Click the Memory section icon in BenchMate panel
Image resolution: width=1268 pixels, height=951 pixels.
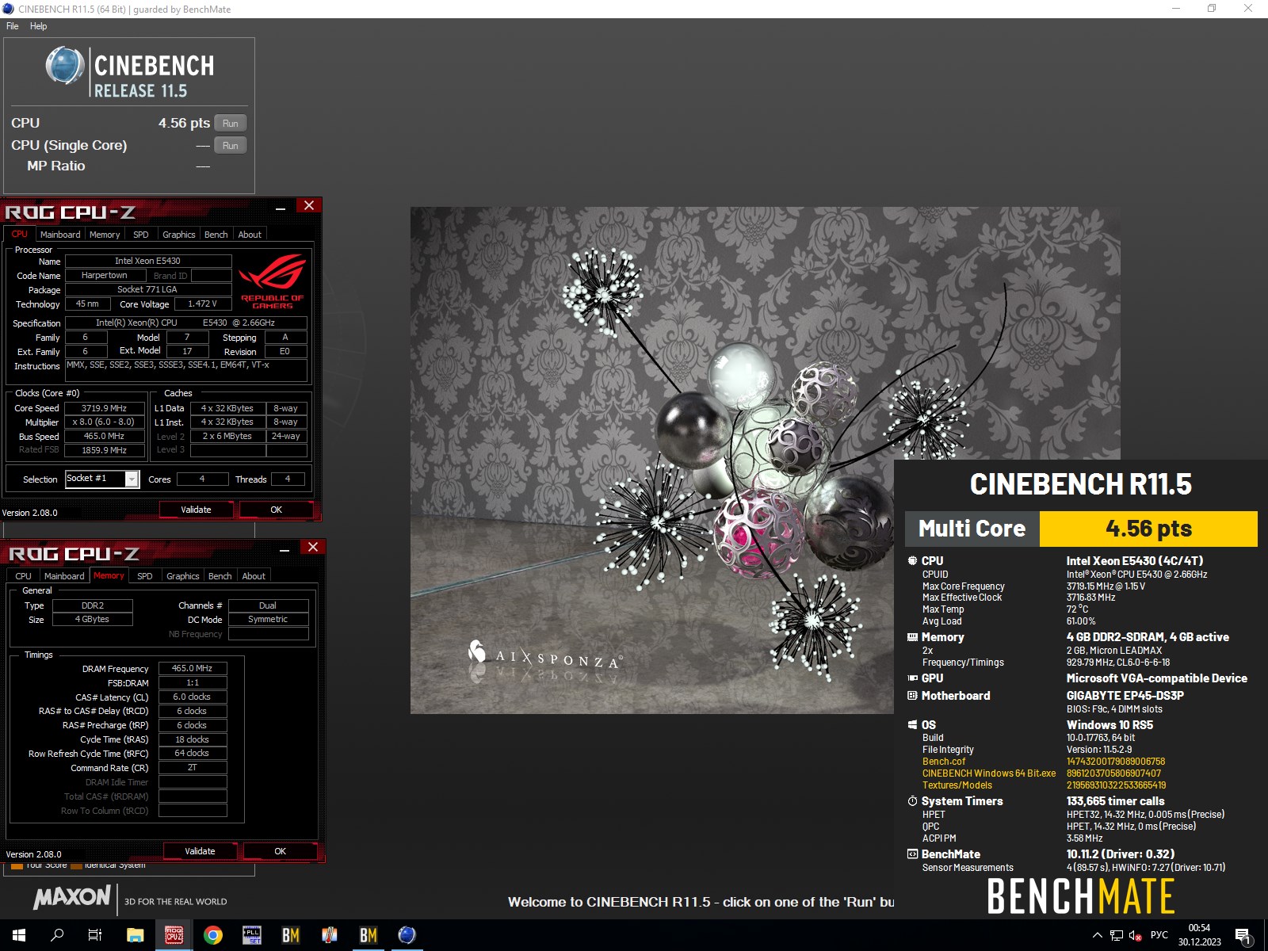913,637
